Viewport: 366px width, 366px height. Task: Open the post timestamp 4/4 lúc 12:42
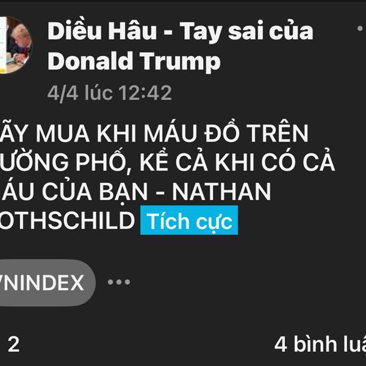(x=109, y=93)
